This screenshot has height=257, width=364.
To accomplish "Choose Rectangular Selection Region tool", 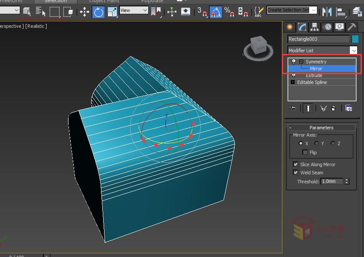I will tap(54, 12).
